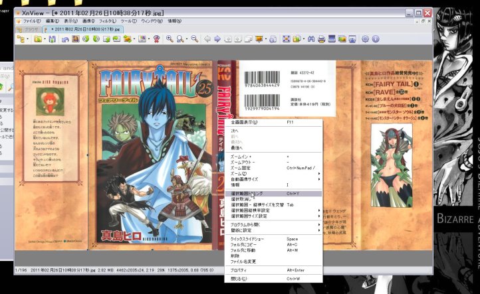Click the Zoom In magnifier icon
Screen dimensions: 480x294
pos(170,38)
